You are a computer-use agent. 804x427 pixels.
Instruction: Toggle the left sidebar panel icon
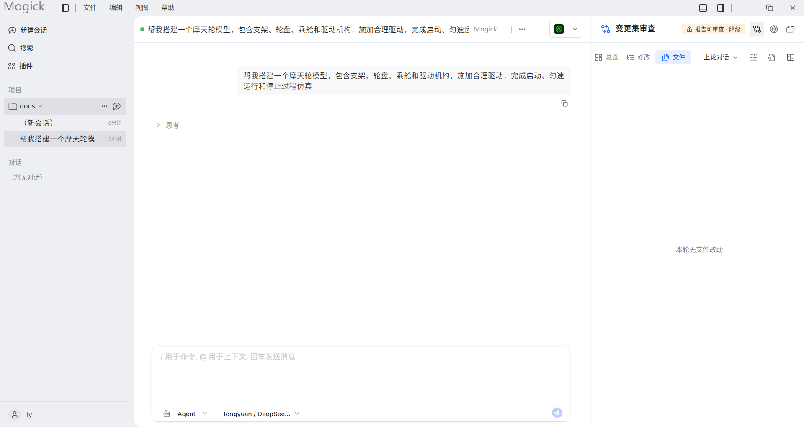click(65, 8)
